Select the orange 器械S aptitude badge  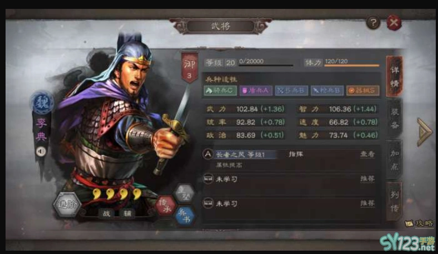(363, 91)
